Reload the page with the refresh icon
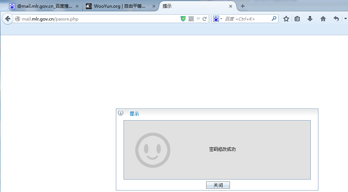 pos(205,19)
